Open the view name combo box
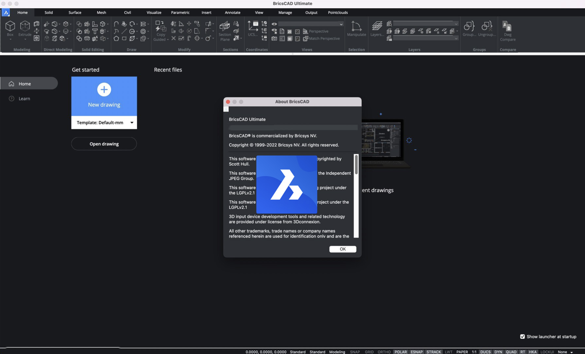 [310, 24]
